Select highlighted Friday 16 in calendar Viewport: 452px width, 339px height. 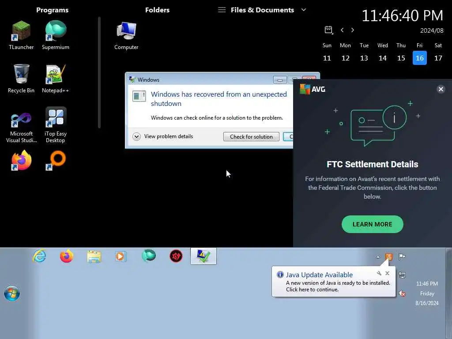420,58
